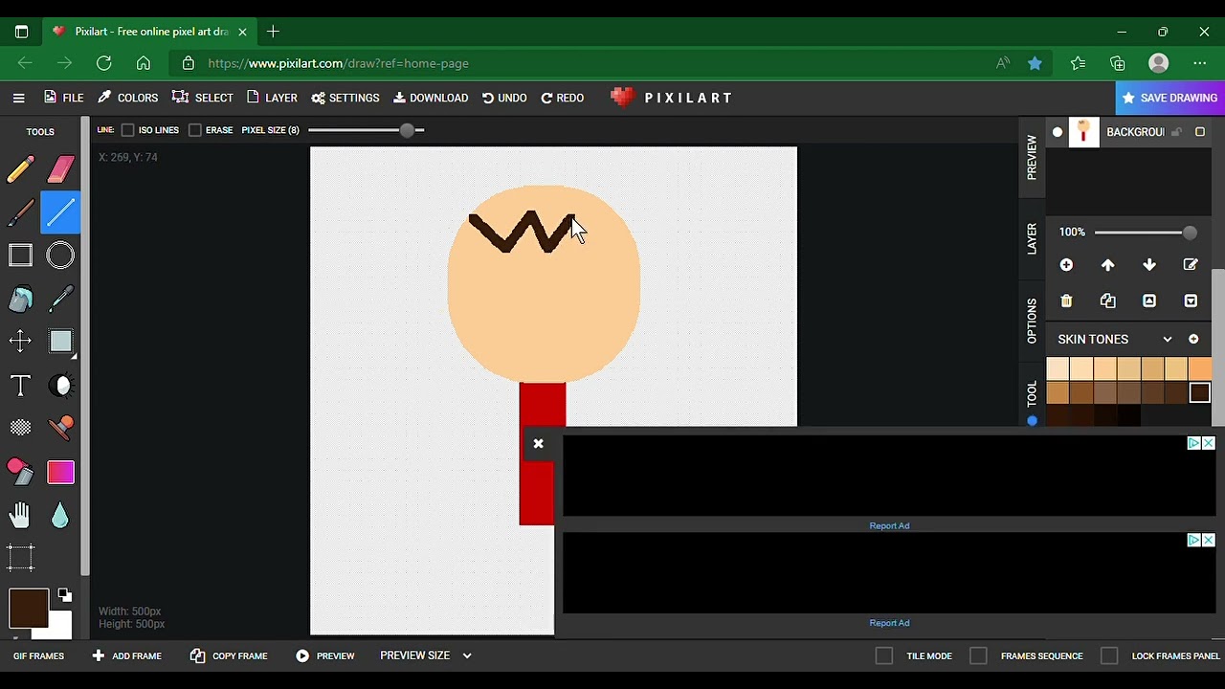Toggle Background layer visibility dot

point(1058,132)
